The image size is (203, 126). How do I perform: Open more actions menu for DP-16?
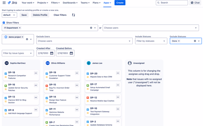(x=36, y=85)
